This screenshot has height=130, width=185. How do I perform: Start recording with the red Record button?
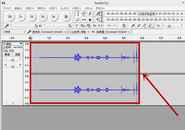(x=66, y=17)
